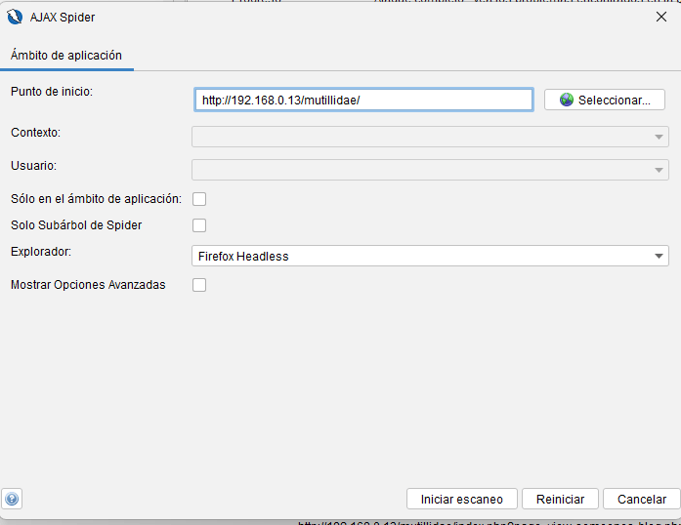Focus the 'Punto de inicio' URL field
The width and height of the screenshot is (681, 525).
point(363,100)
